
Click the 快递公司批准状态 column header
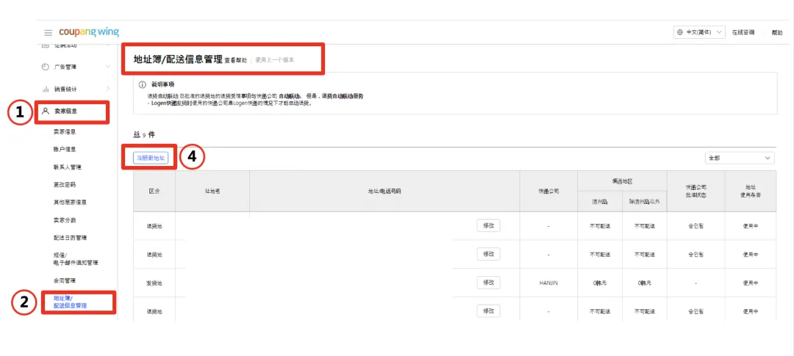[x=695, y=191]
